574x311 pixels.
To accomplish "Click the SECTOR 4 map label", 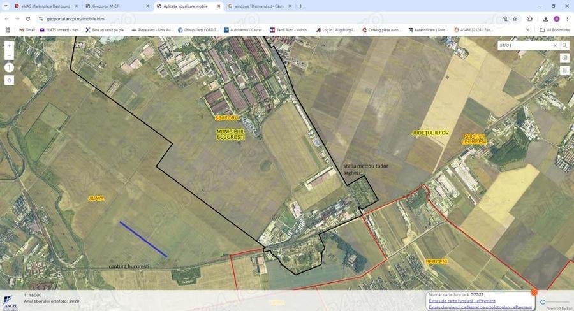I will 226,118.
